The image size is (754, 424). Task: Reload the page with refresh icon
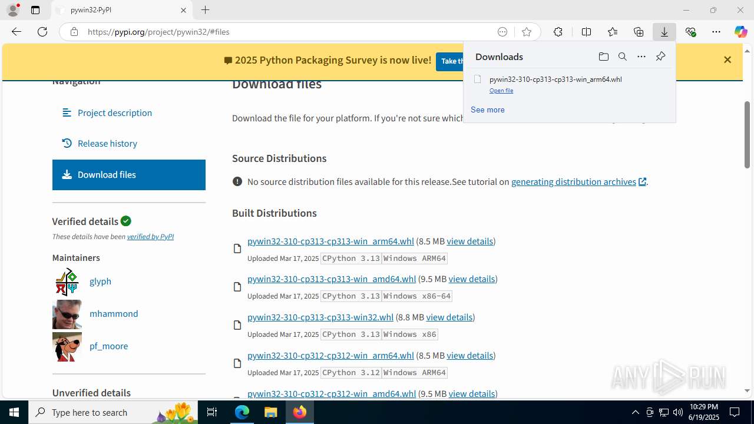pos(42,32)
